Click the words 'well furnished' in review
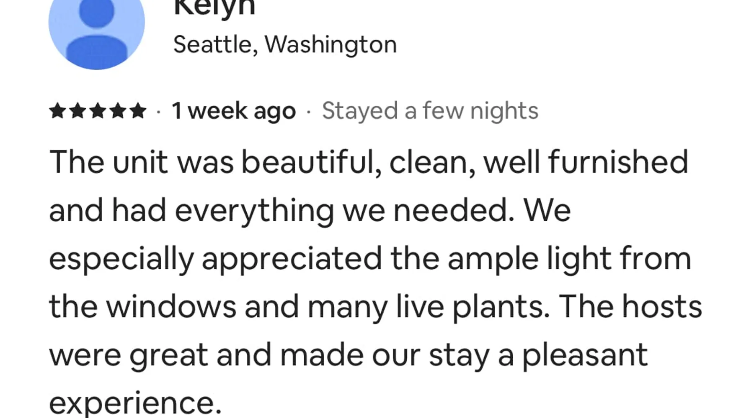Image resolution: width=754 pixels, height=418 pixels. coord(586,162)
